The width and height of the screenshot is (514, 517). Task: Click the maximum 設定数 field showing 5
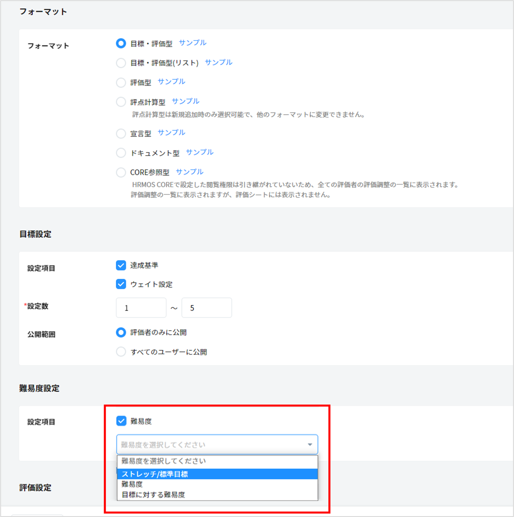(207, 308)
